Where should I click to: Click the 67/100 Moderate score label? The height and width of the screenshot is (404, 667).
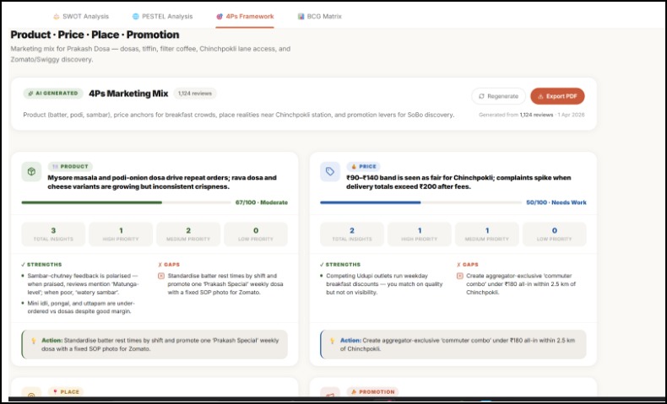click(x=262, y=202)
